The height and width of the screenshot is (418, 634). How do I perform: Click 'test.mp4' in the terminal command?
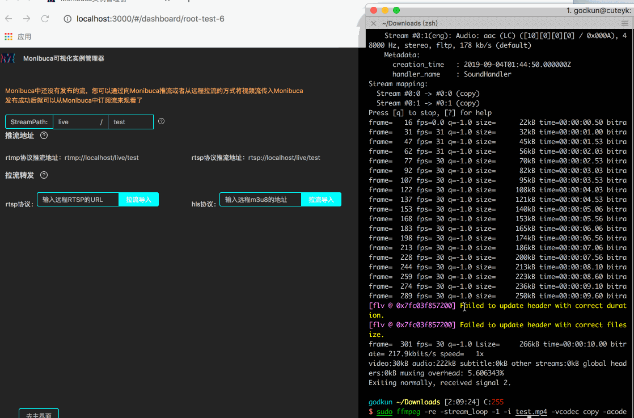coord(531,412)
